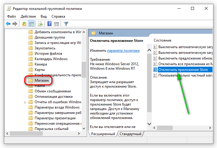
Task: Select Календарь Windows in the tree
Action: coord(51,59)
